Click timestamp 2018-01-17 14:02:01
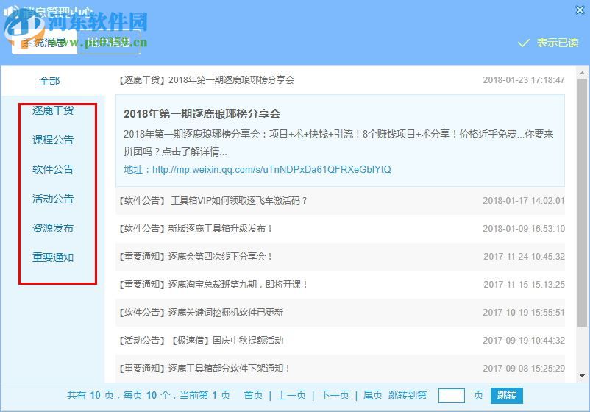 pyautogui.click(x=524, y=201)
